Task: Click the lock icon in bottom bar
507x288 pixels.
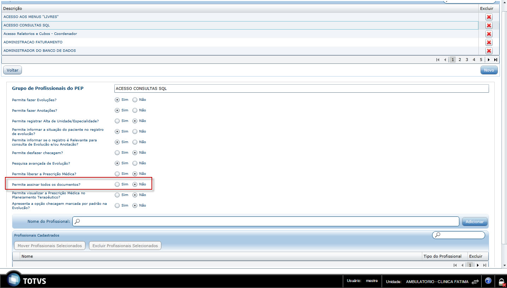Action: (x=501, y=282)
